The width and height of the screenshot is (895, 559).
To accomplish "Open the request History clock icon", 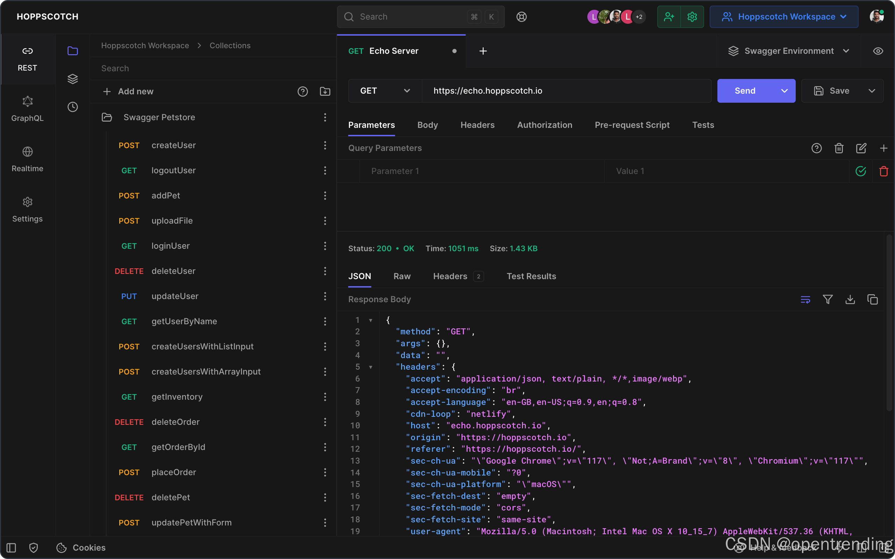I will (x=72, y=107).
